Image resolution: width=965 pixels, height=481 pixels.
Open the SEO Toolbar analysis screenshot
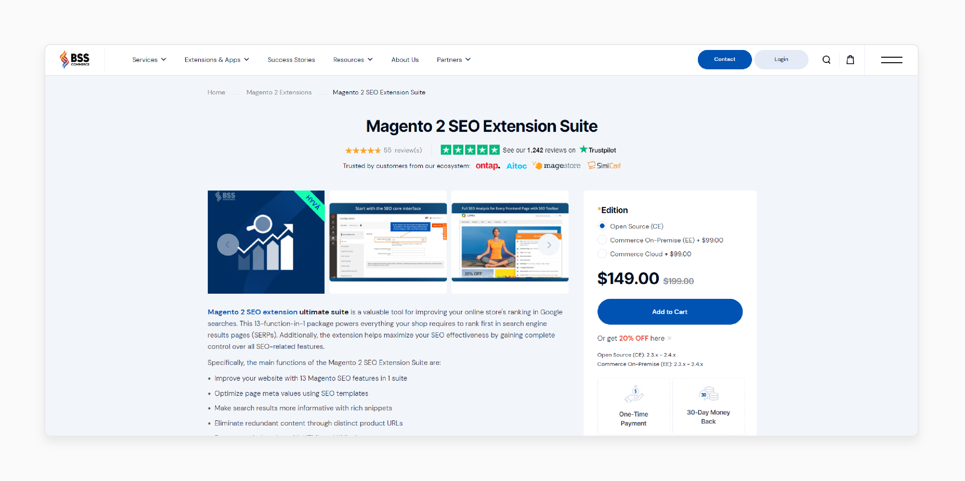click(x=510, y=242)
